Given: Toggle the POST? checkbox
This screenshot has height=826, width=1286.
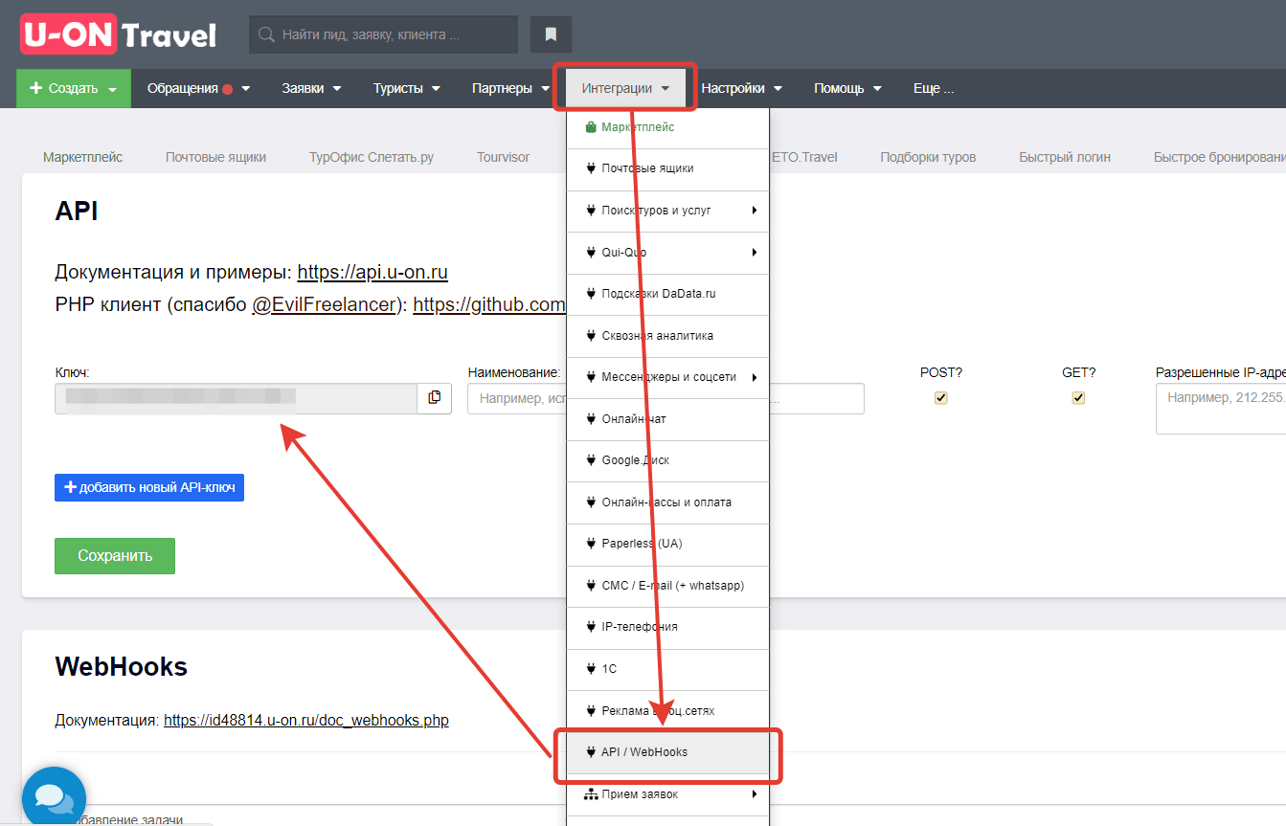Looking at the screenshot, I should (x=941, y=398).
